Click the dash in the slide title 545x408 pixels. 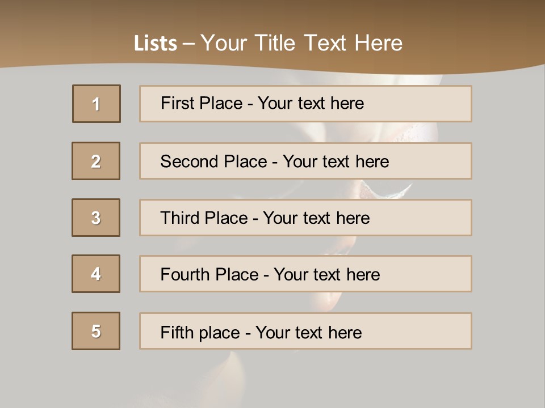pos(188,44)
